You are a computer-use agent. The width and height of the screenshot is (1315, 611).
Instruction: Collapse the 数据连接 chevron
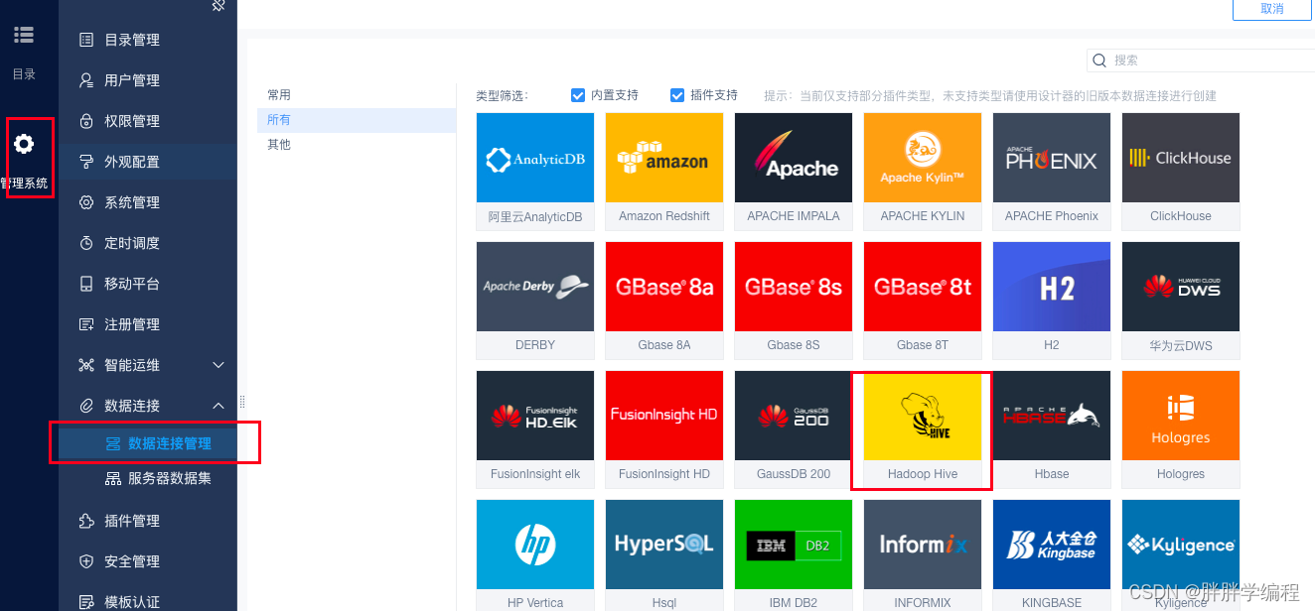coord(219,406)
